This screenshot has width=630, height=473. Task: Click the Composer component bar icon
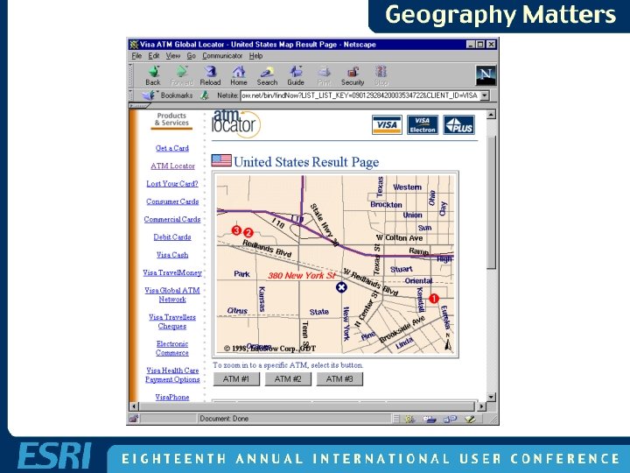tap(470, 419)
